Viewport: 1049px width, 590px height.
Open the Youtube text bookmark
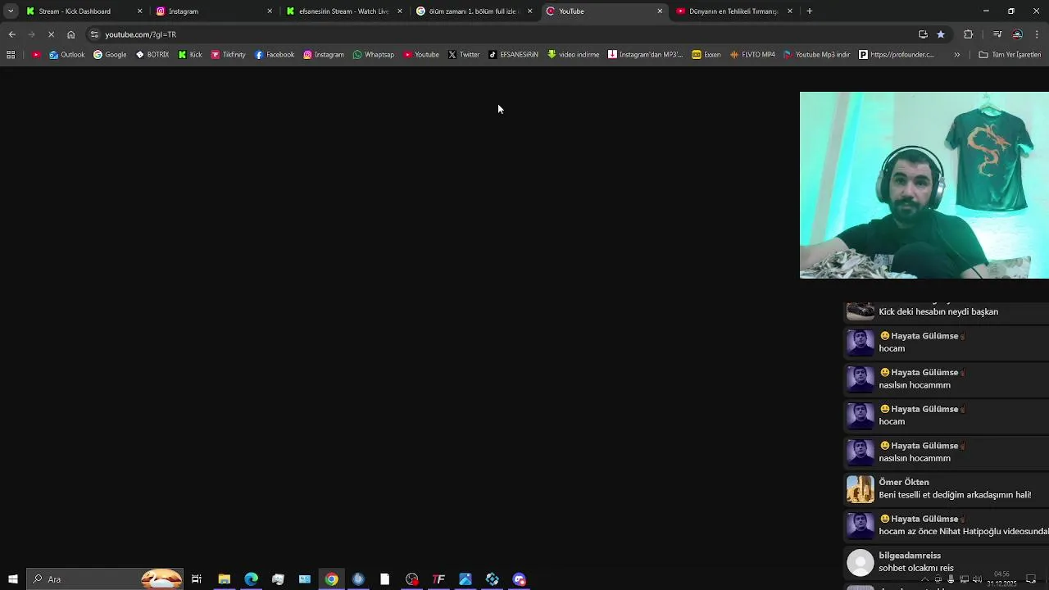tap(421, 55)
